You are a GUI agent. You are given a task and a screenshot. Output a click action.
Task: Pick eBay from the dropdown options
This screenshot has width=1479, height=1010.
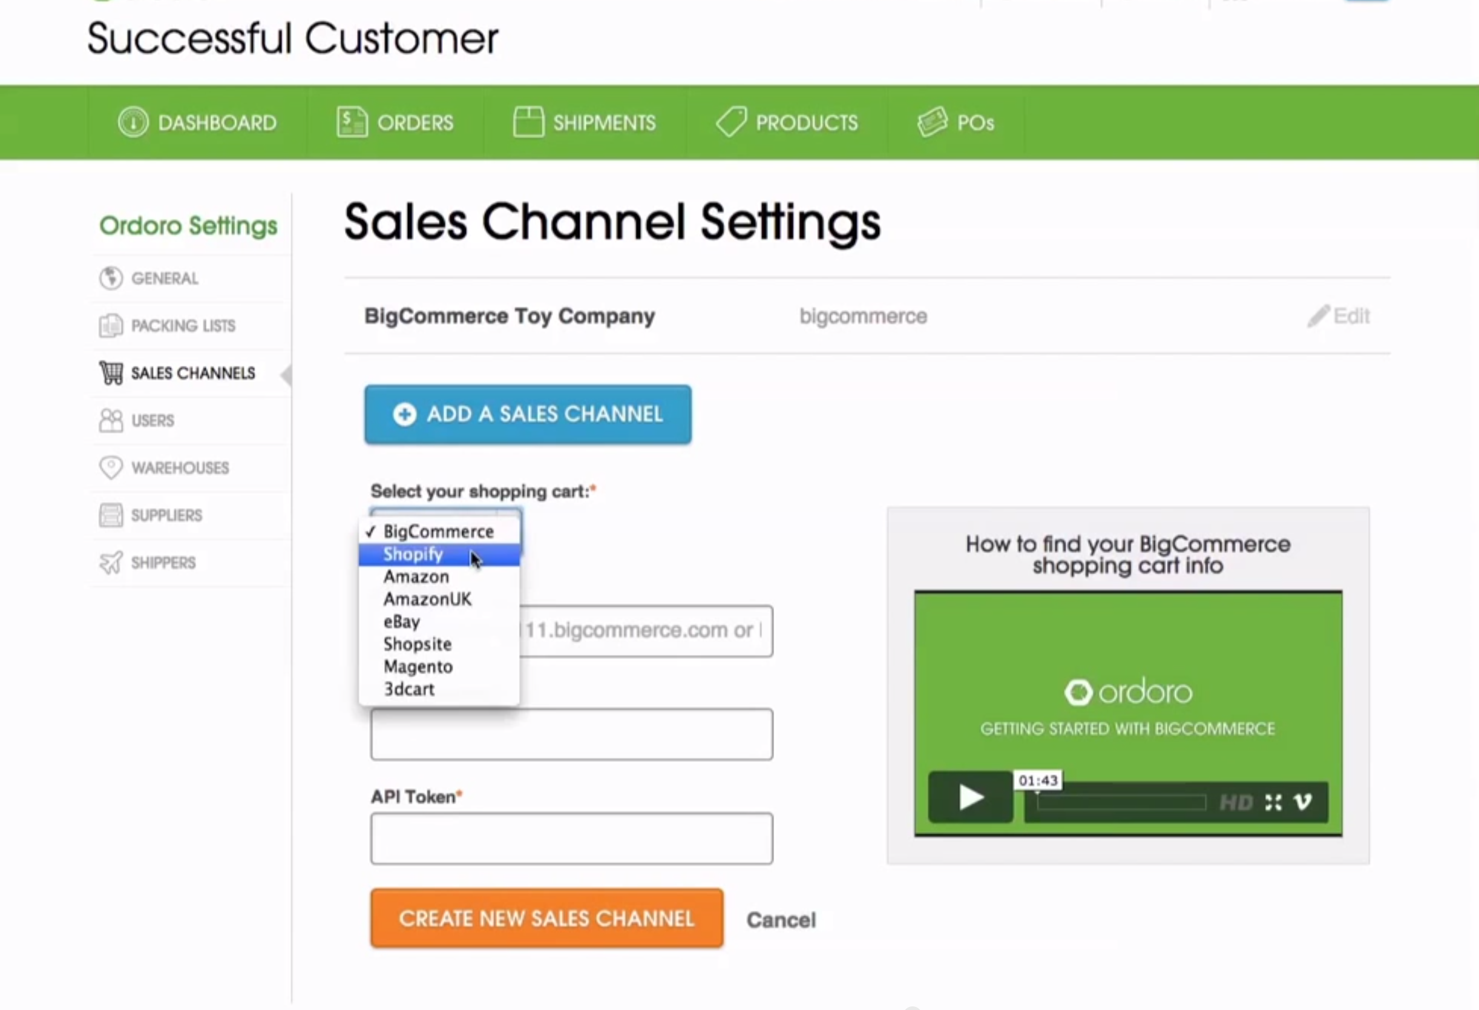(402, 621)
